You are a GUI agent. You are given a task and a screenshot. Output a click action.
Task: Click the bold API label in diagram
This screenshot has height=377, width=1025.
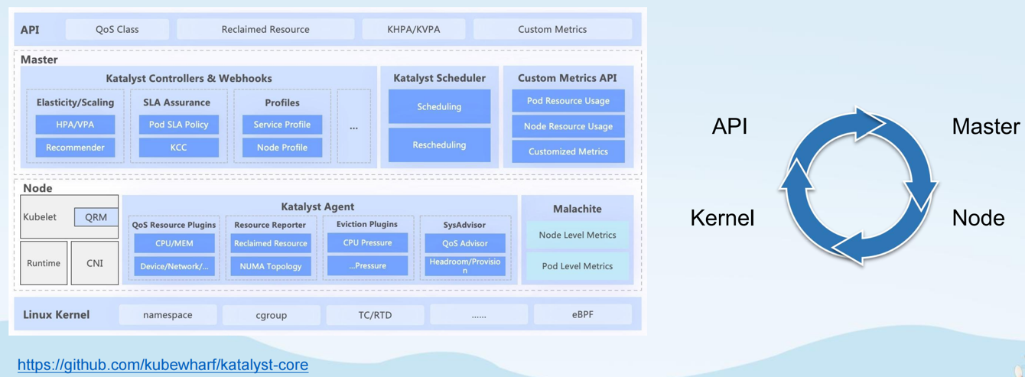coord(30,31)
